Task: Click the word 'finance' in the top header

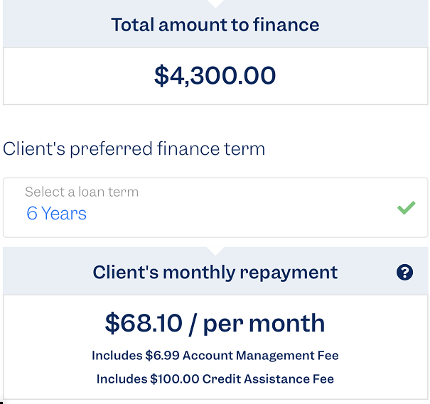Action: pyautogui.click(x=286, y=25)
